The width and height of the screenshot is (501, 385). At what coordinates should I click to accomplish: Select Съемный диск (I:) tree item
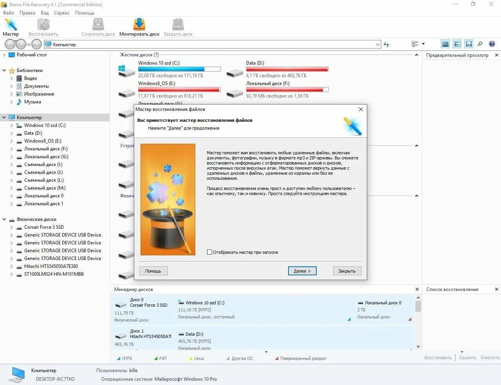[43, 164]
